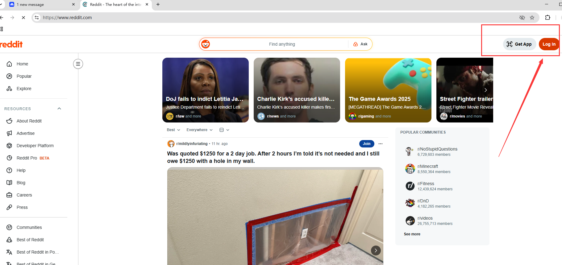Bookmark this page with star icon
Viewport: 562px width, 265px height.
pyautogui.click(x=532, y=18)
